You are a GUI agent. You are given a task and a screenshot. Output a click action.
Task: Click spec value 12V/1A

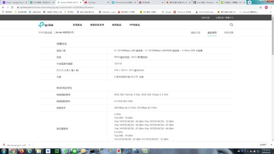click(x=118, y=64)
